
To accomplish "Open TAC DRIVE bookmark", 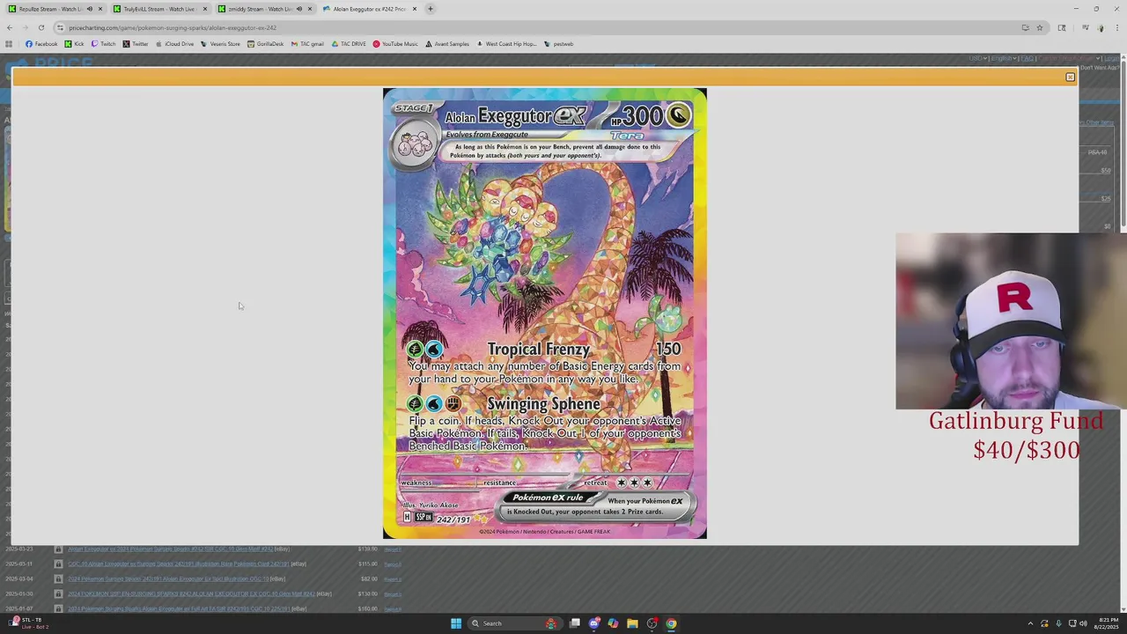I will [x=349, y=44].
